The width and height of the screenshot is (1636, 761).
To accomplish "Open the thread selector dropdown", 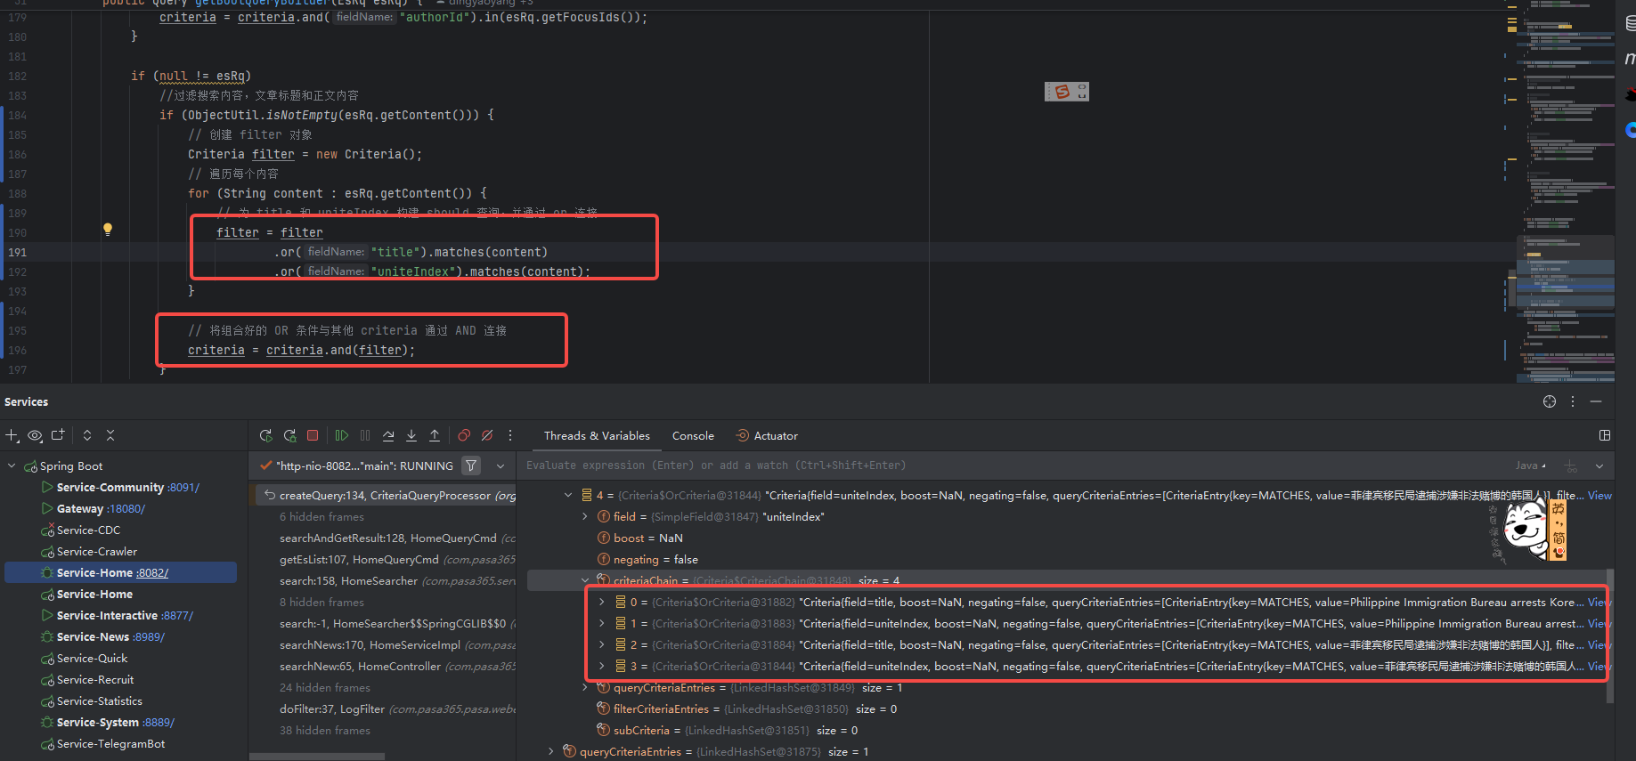I will click(501, 466).
